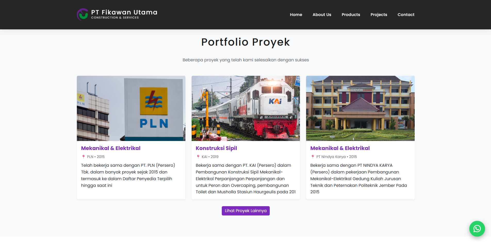This screenshot has height=242, width=491.
Task: Click the Nindya Karya card's Mekanikal & Elektrikal title
Action: (x=340, y=148)
